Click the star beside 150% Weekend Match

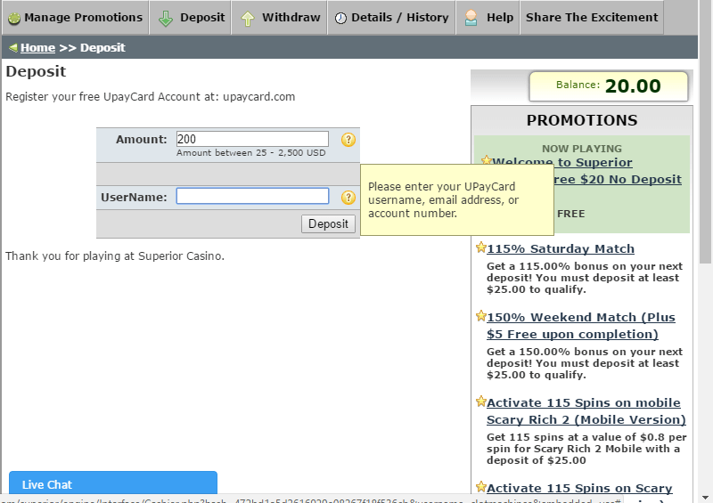481,316
